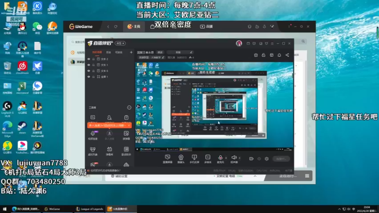379x213 pixels.
Task: Add a multimedia source 多媒体
Action: (208, 159)
